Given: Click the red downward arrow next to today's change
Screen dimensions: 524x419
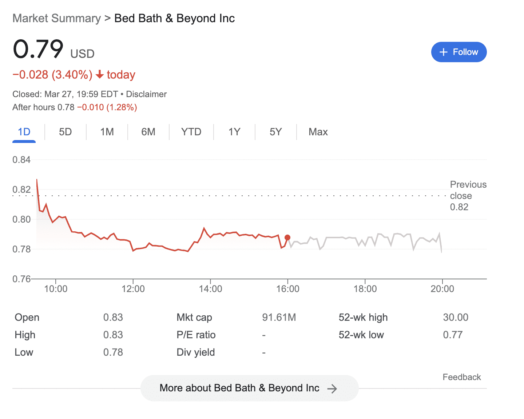Looking at the screenshot, I should [x=99, y=75].
